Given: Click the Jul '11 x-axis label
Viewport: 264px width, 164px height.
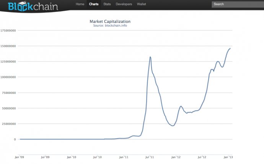Looking at the screenshot, I should pos(150,157).
